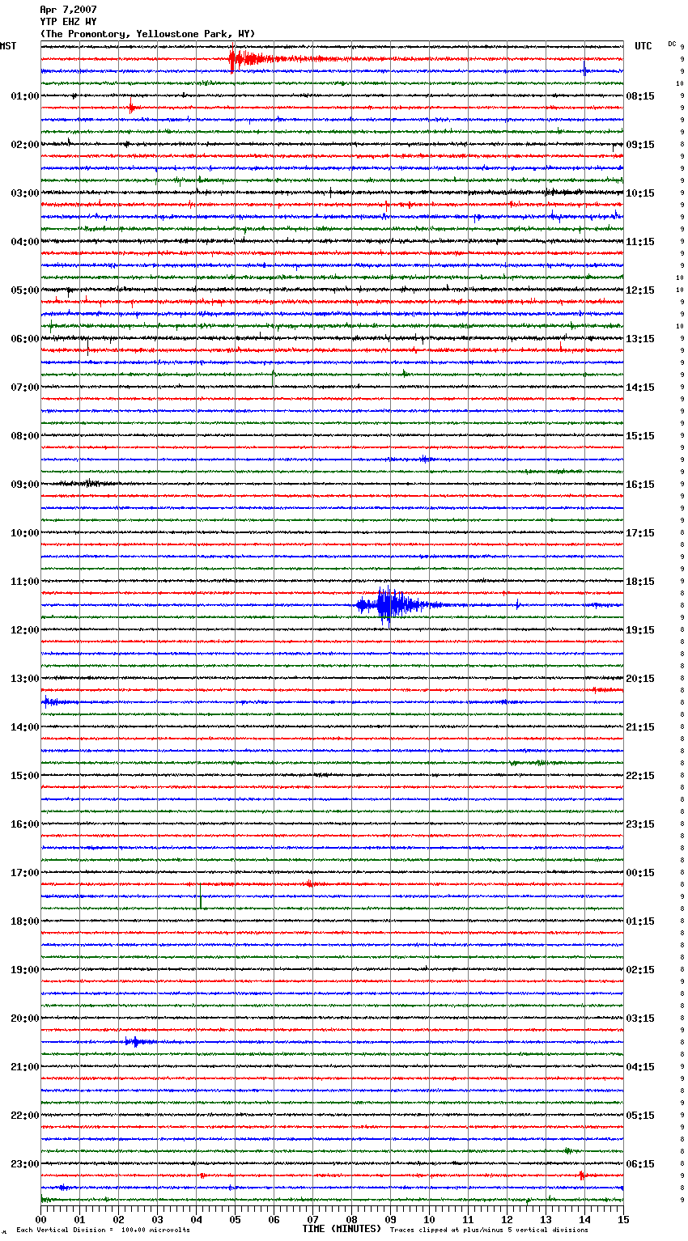Select the 16:00 MST time label
Viewport: 688px width, 1241px height.
tap(25, 824)
